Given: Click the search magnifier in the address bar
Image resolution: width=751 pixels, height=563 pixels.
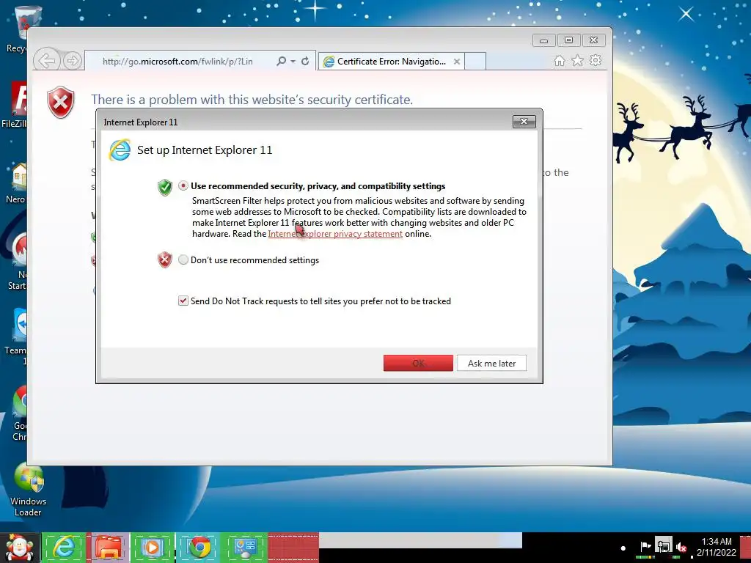Looking at the screenshot, I should 281,61.
